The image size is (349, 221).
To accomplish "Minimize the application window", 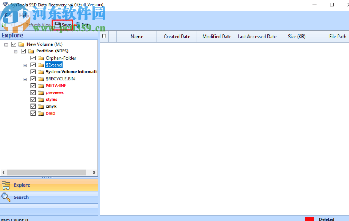I will tap(314, 5).
